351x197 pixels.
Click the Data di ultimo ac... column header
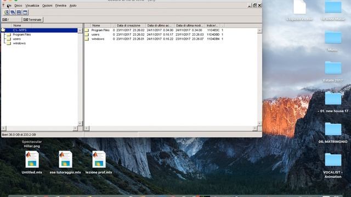click(x=160, y=26)
